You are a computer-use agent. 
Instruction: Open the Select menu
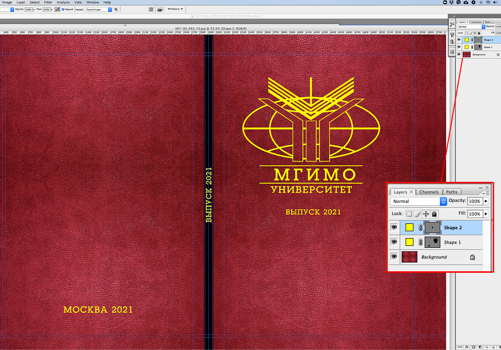click(x=35, y=2)
